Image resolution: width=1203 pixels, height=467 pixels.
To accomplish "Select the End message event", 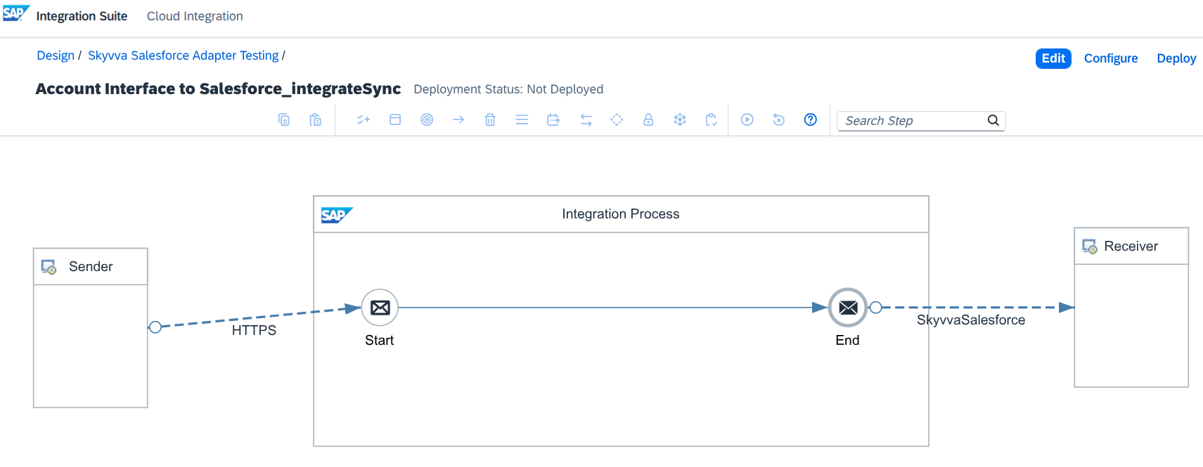I will [x=848, y=308].
